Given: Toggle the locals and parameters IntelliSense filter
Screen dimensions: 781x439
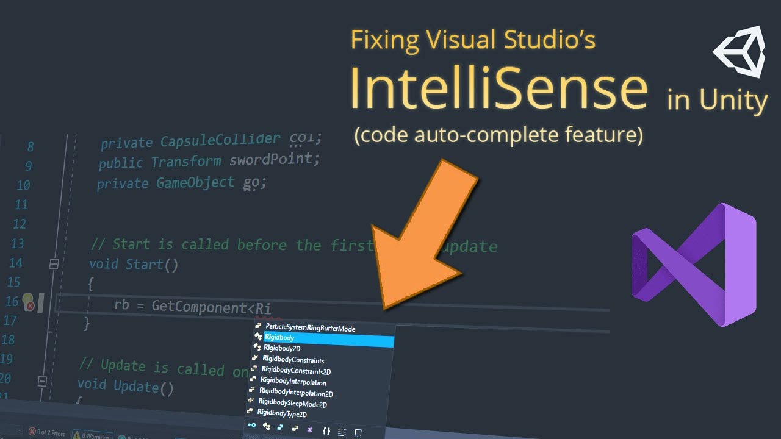Looking at the screenshot, I should click(x=251, y=425).
